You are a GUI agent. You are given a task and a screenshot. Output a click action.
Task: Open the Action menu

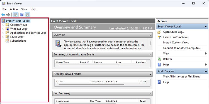(14, 9)
